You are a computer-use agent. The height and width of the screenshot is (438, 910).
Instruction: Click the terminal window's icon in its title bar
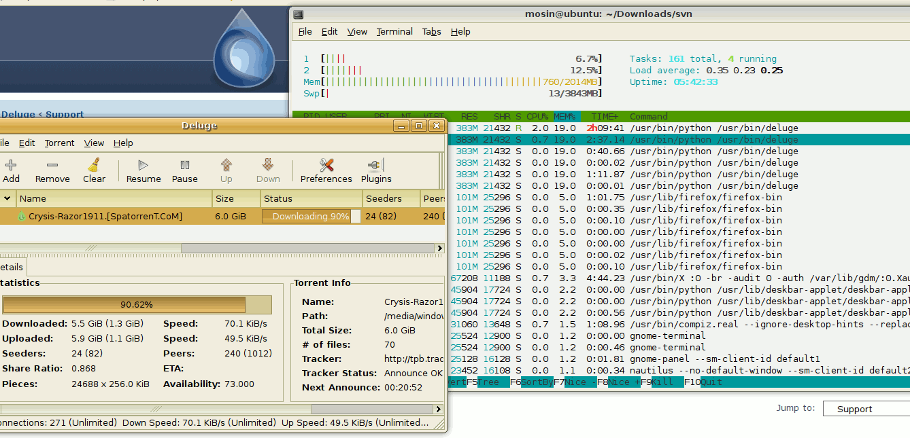pos(299,14)
